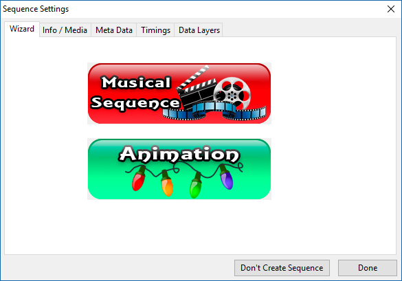Close the Sequence Settings dialog
This screenshot has width=402, height=281.
click(x=391, y=9)
